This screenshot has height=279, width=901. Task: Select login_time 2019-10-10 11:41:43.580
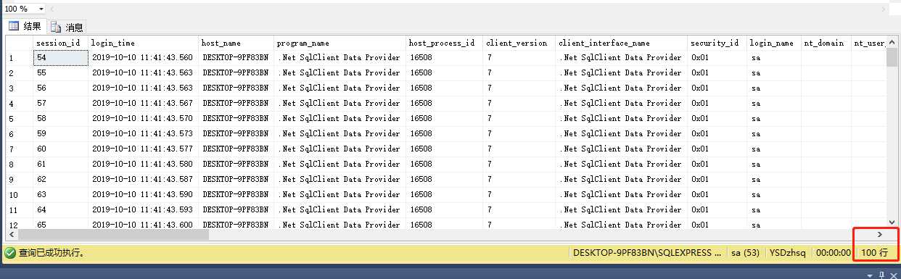coord(143,164)
